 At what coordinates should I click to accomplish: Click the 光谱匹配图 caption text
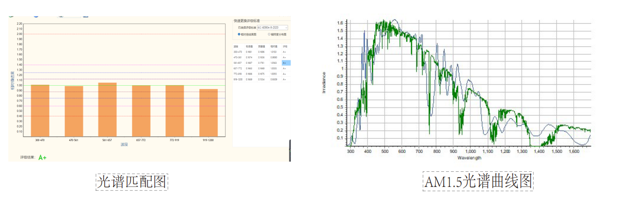pyautogui.click(x=132, y=182)
